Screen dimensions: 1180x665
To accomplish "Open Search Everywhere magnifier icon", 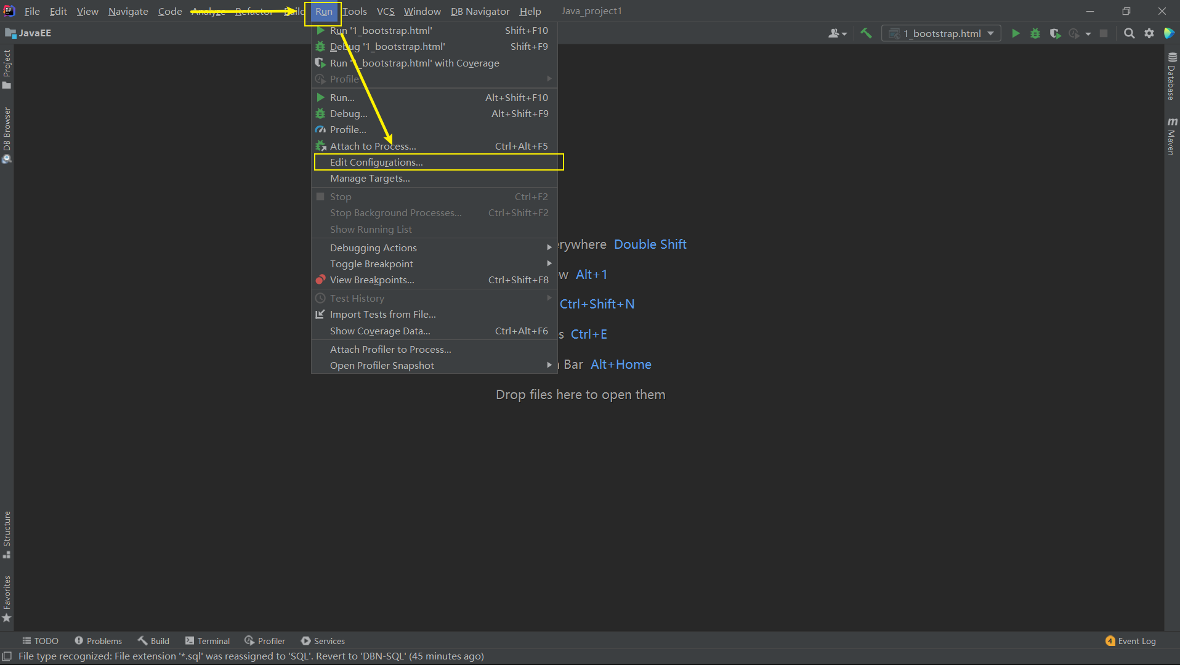I will coord(1129,33).
